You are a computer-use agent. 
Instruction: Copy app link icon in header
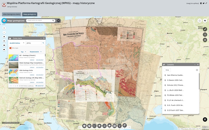pos(206,3)
